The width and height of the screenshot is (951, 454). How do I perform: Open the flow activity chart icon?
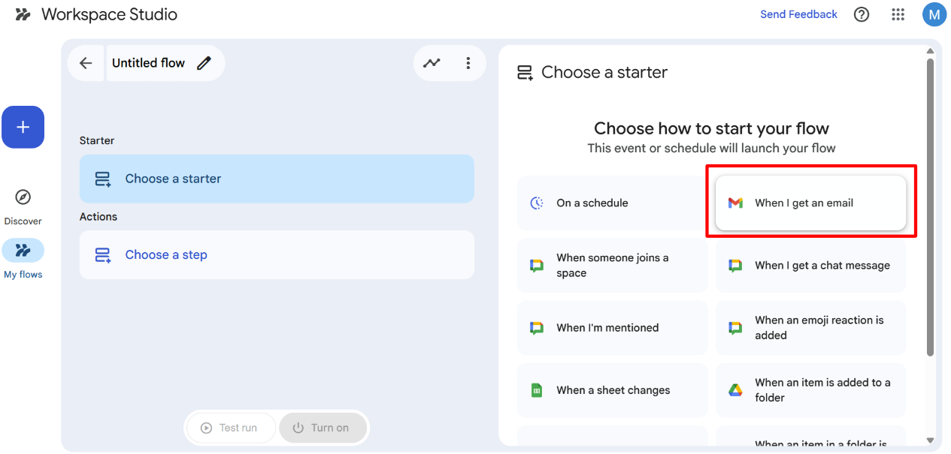(x=432, y=63)
